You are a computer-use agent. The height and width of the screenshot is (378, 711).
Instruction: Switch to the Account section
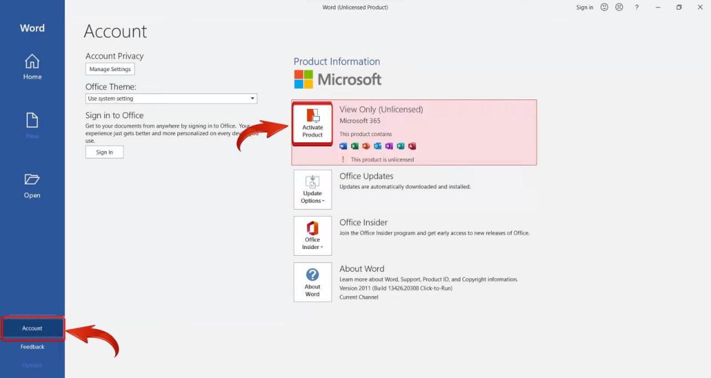point(32,328)
